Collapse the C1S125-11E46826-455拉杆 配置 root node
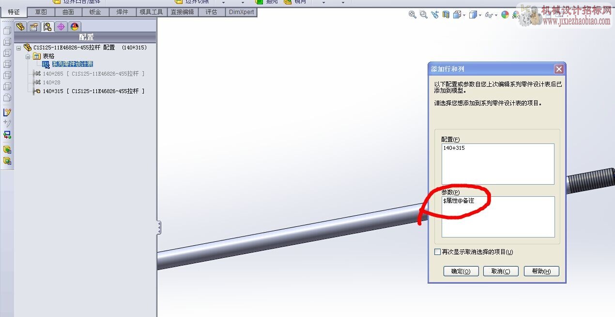Viewport: 615px width, 317px height. 18,48
